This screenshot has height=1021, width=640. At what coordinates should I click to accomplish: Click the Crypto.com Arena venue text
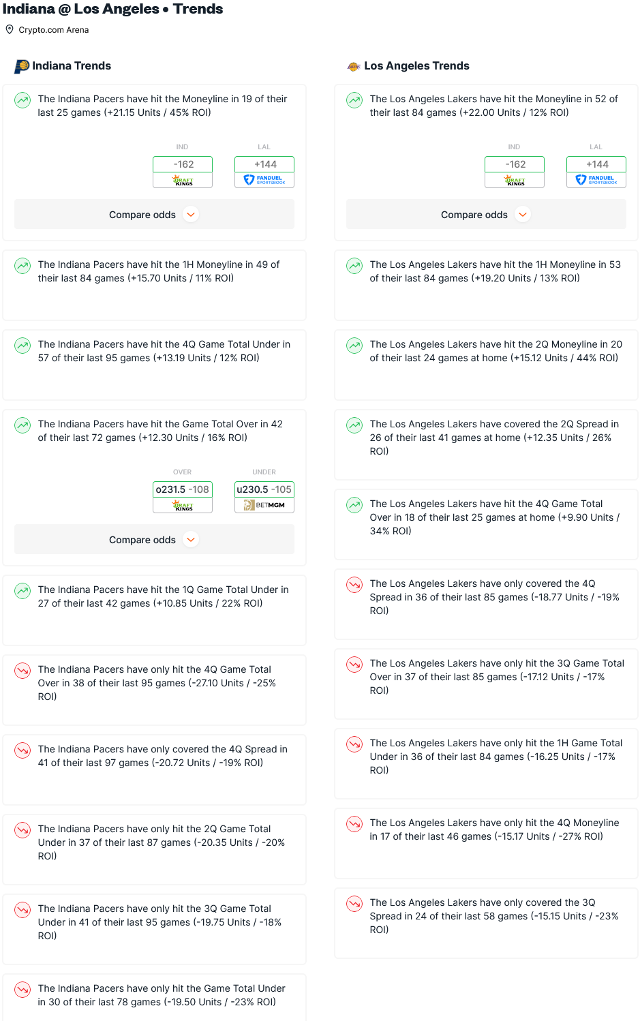(54, 30)
